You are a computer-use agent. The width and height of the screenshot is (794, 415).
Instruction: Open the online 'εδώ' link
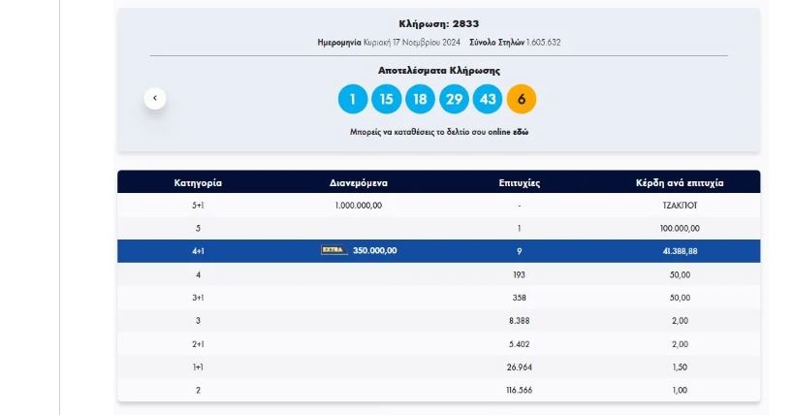click(x=521, y=131)
